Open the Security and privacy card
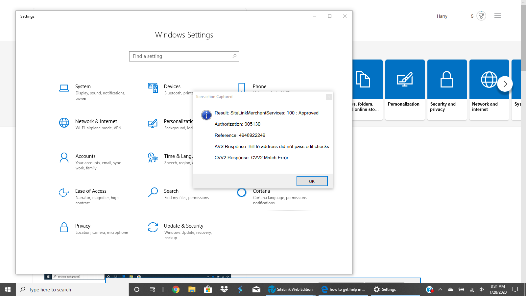The image size is (526, 296). pyautogui.click(x=447, y=90)
